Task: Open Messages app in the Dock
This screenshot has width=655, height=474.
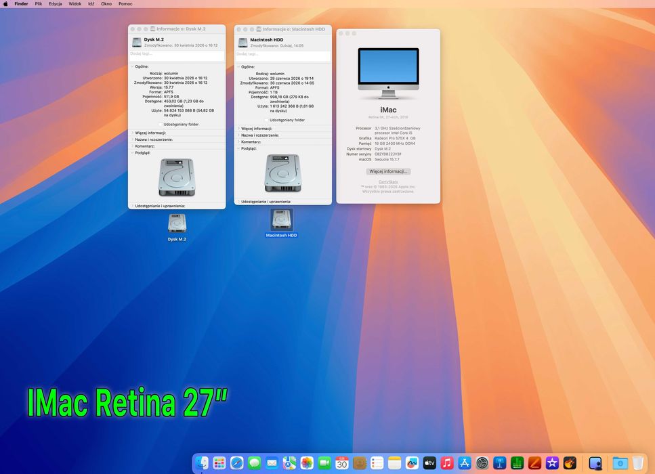Action: click(x=255, y=462)
